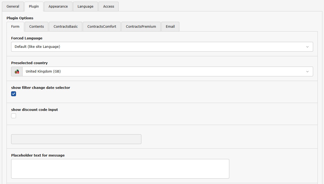Open the ContractsBasic tab
The height and width of the screenshot is (184, 324).
[66, 27]
